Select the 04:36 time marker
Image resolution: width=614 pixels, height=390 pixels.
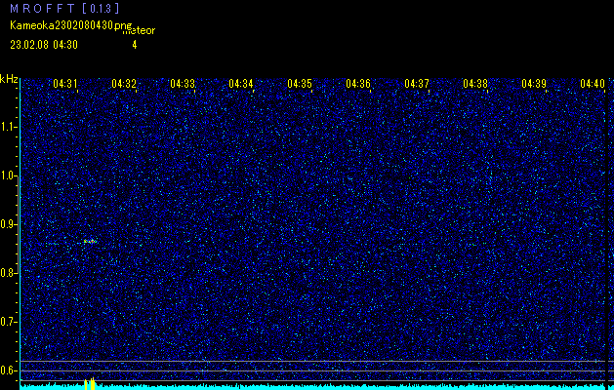click(358, 83)
